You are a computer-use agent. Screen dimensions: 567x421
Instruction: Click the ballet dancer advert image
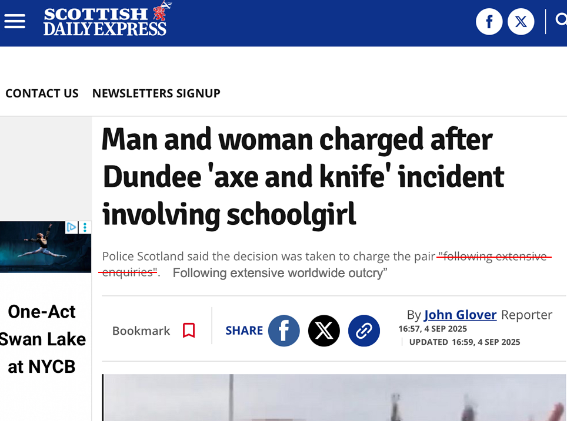[x=45, y=247]
